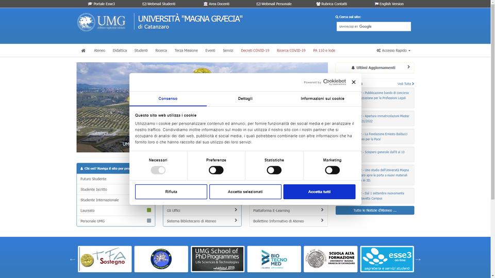495x278 pixels.
Task: Open the Didattica menu
Action: tap(120, 50)
